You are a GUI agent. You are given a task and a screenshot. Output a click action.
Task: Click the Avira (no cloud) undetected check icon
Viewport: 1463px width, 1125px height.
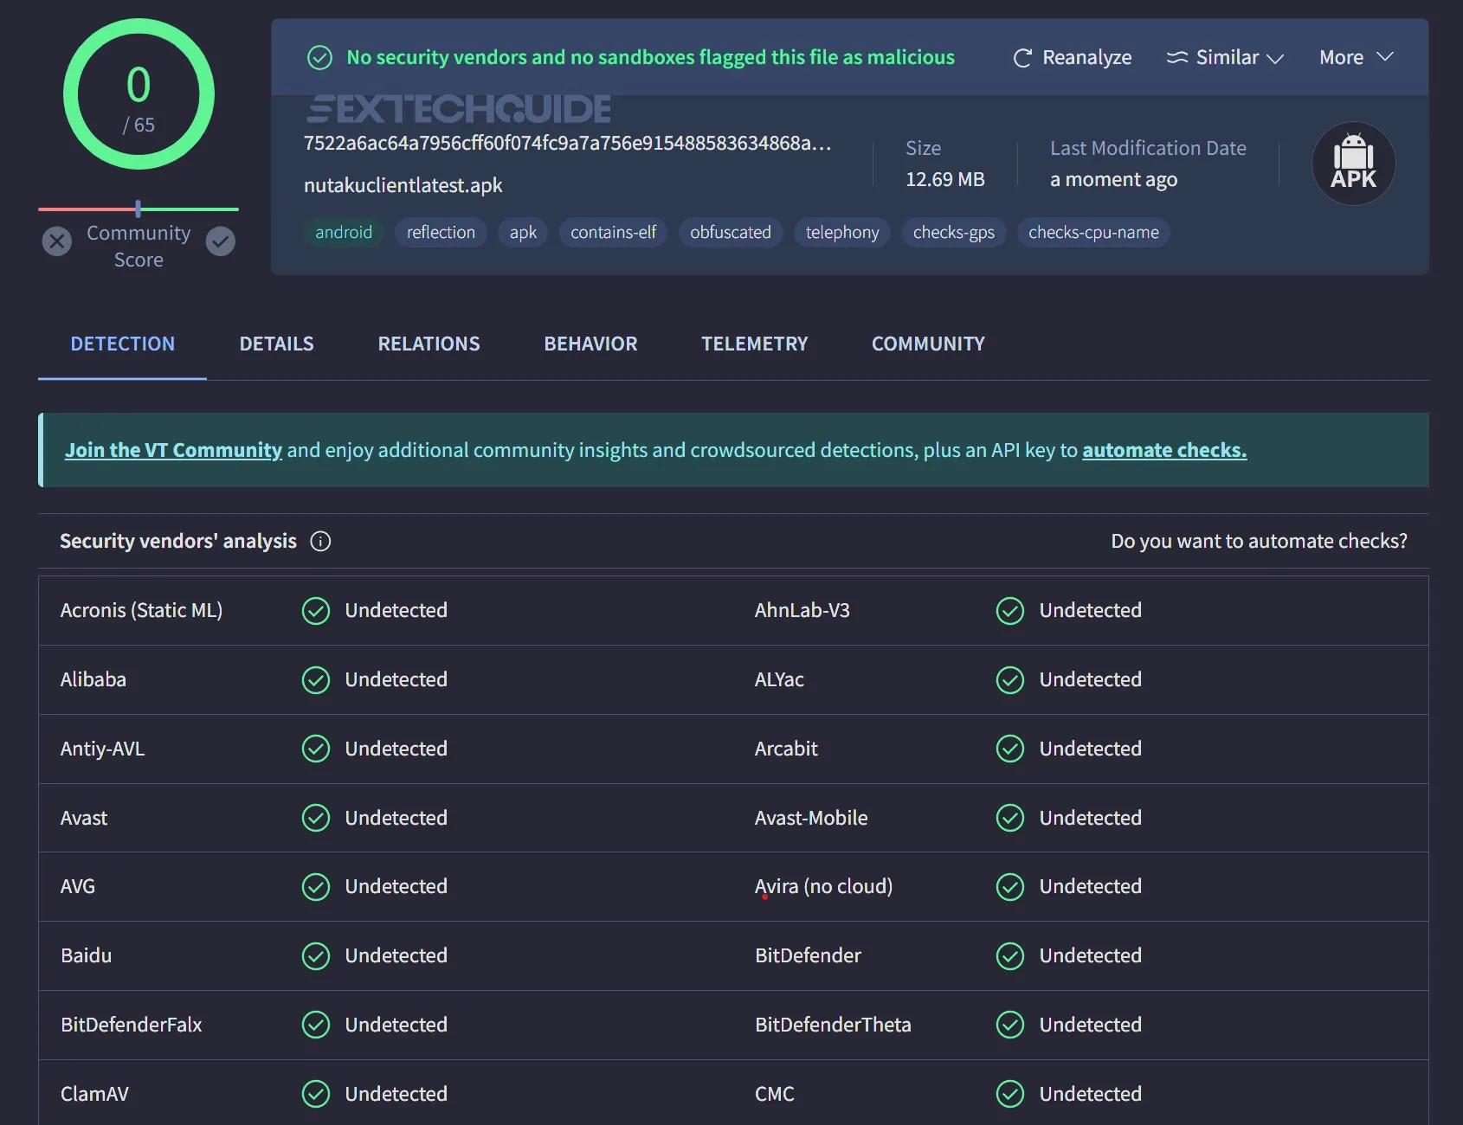click(x=1010, y=887)
